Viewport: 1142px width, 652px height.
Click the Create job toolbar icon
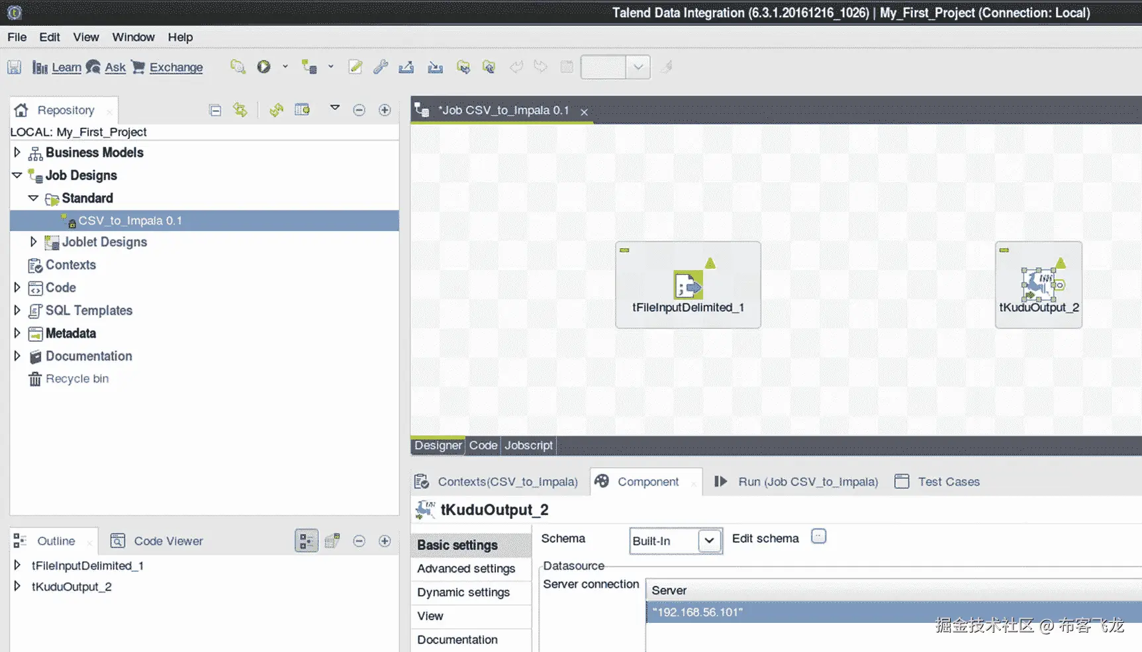pyautogui.click(x=309, y=66)
